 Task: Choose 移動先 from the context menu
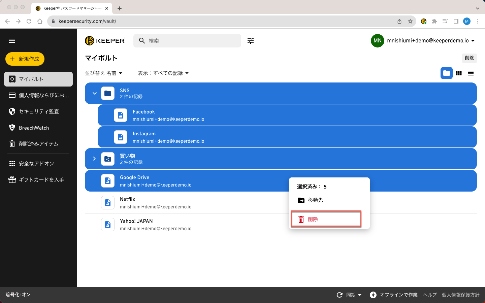315,200
